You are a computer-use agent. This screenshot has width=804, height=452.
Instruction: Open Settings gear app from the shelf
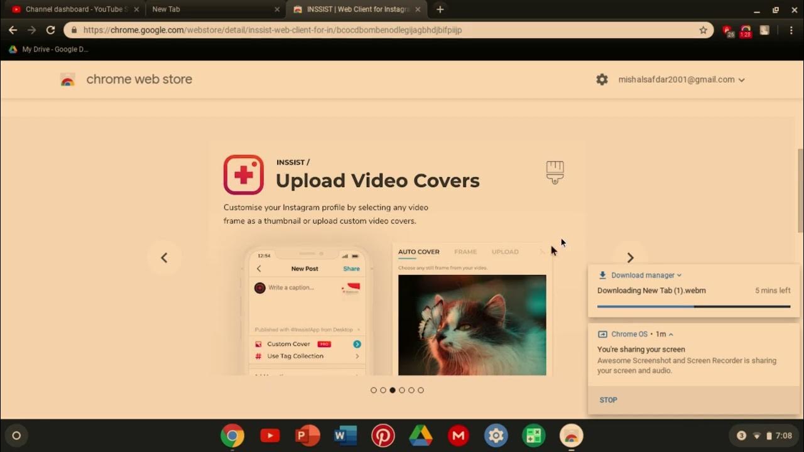click(496, 436)
